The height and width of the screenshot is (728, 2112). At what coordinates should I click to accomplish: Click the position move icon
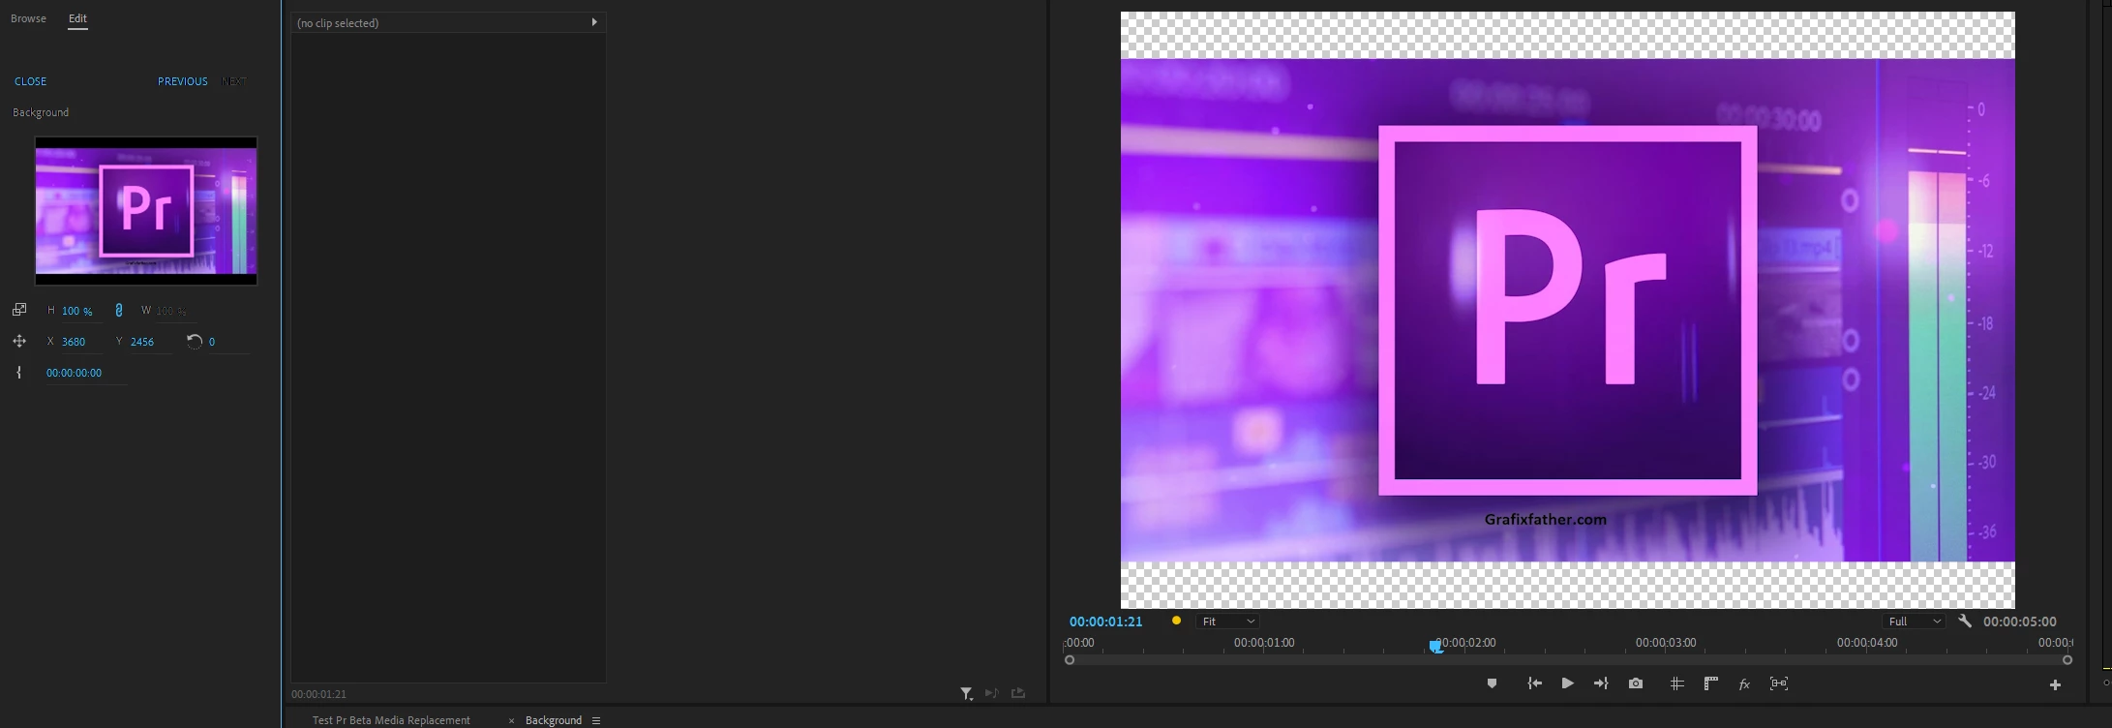[18, 341]
